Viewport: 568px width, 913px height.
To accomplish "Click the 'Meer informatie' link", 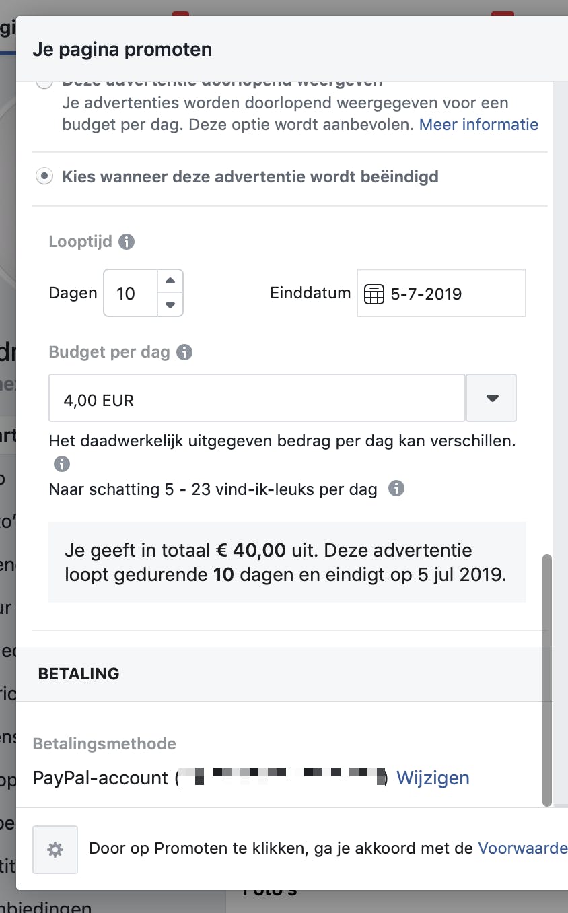I will coord(478,125).
